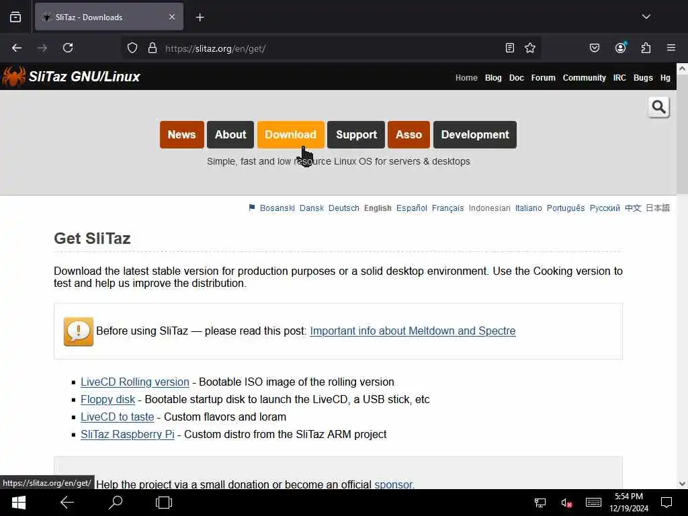Screen dimensions: 688x516
Task: Open LiveCD to taste link
Action: click(x=117, y=417)
